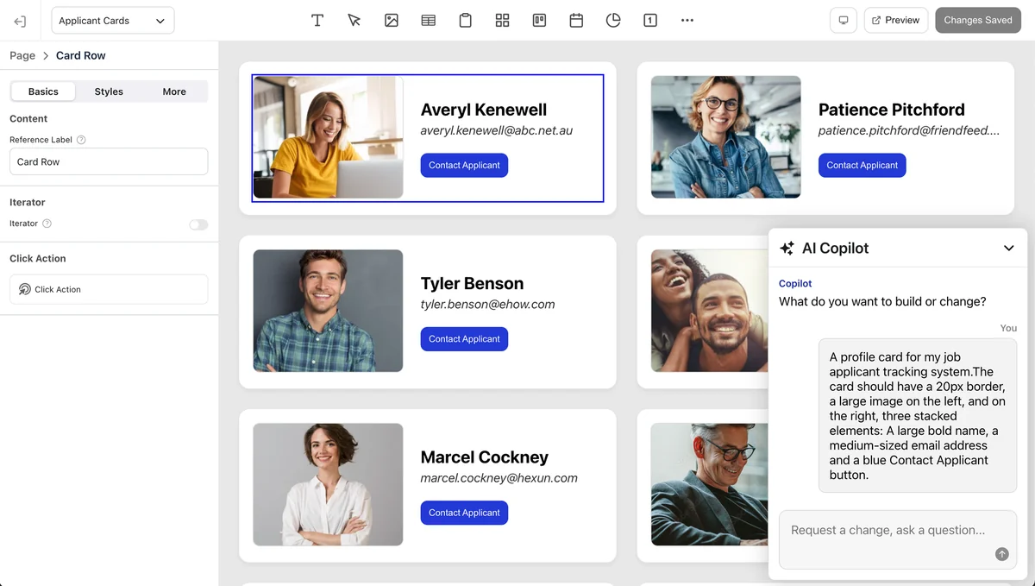Click the Preview button

coord(895,20)
